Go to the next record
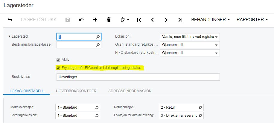 (x=166, y=20)
